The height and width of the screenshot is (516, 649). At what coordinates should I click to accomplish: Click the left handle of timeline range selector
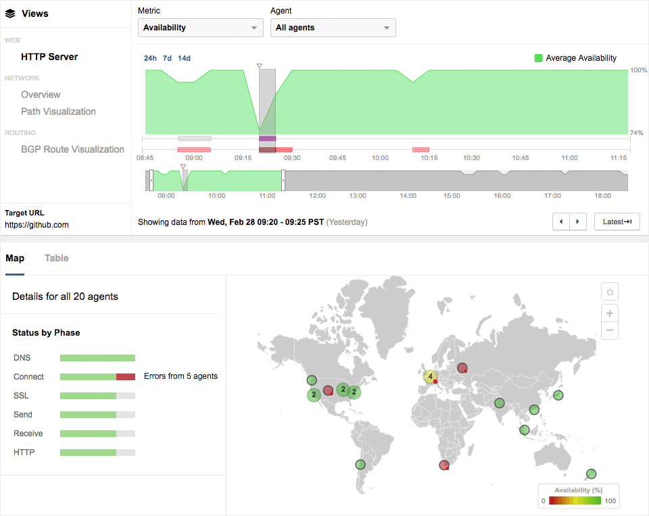[x=151, y=180]
